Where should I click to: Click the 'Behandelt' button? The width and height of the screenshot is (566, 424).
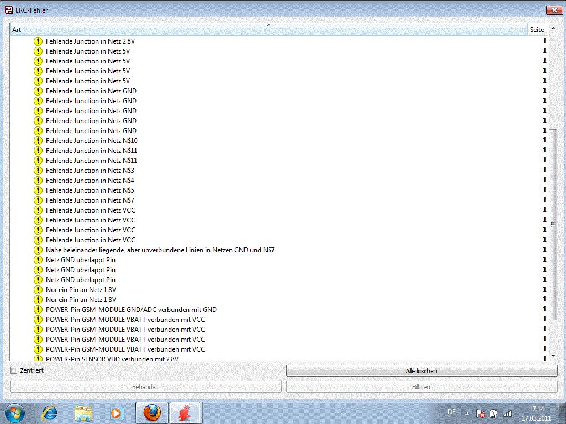coord(145,387)
